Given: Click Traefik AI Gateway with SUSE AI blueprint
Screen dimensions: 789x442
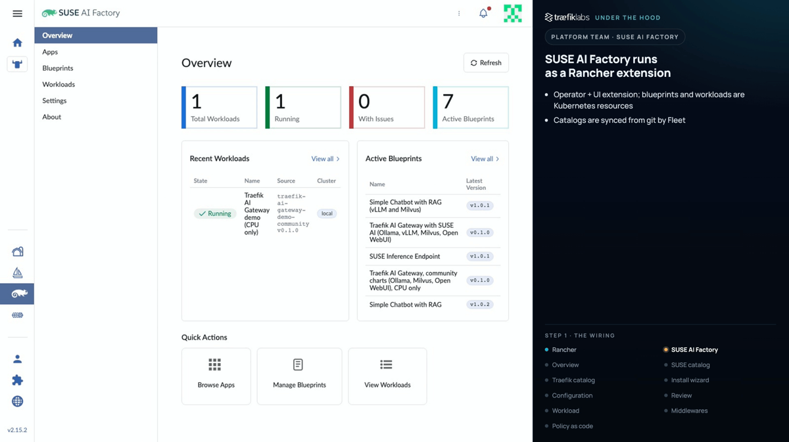Looking at the screenshot, I should pos(414,232).
